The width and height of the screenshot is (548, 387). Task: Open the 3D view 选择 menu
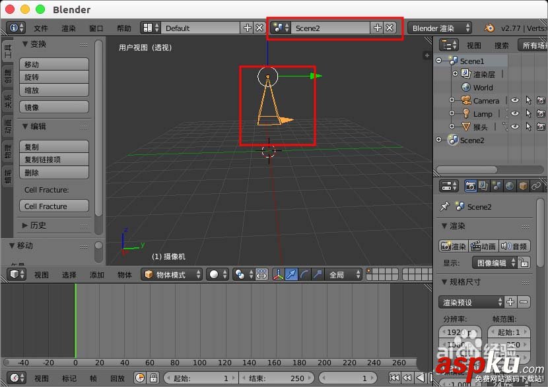click(x=69, y=275)
